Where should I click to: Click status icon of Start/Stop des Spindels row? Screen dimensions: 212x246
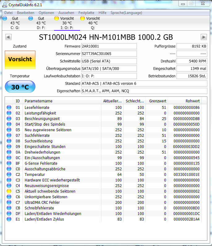[x=9, y=124]
